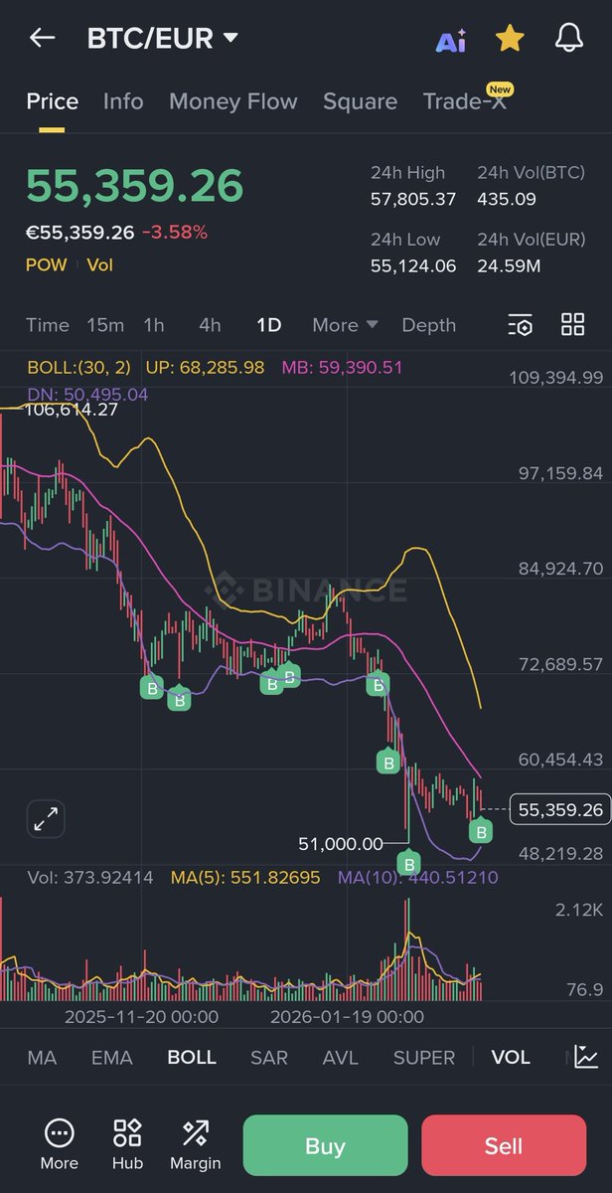Open the AI assistant icon

pyautogui.click(x=451, y=40)
